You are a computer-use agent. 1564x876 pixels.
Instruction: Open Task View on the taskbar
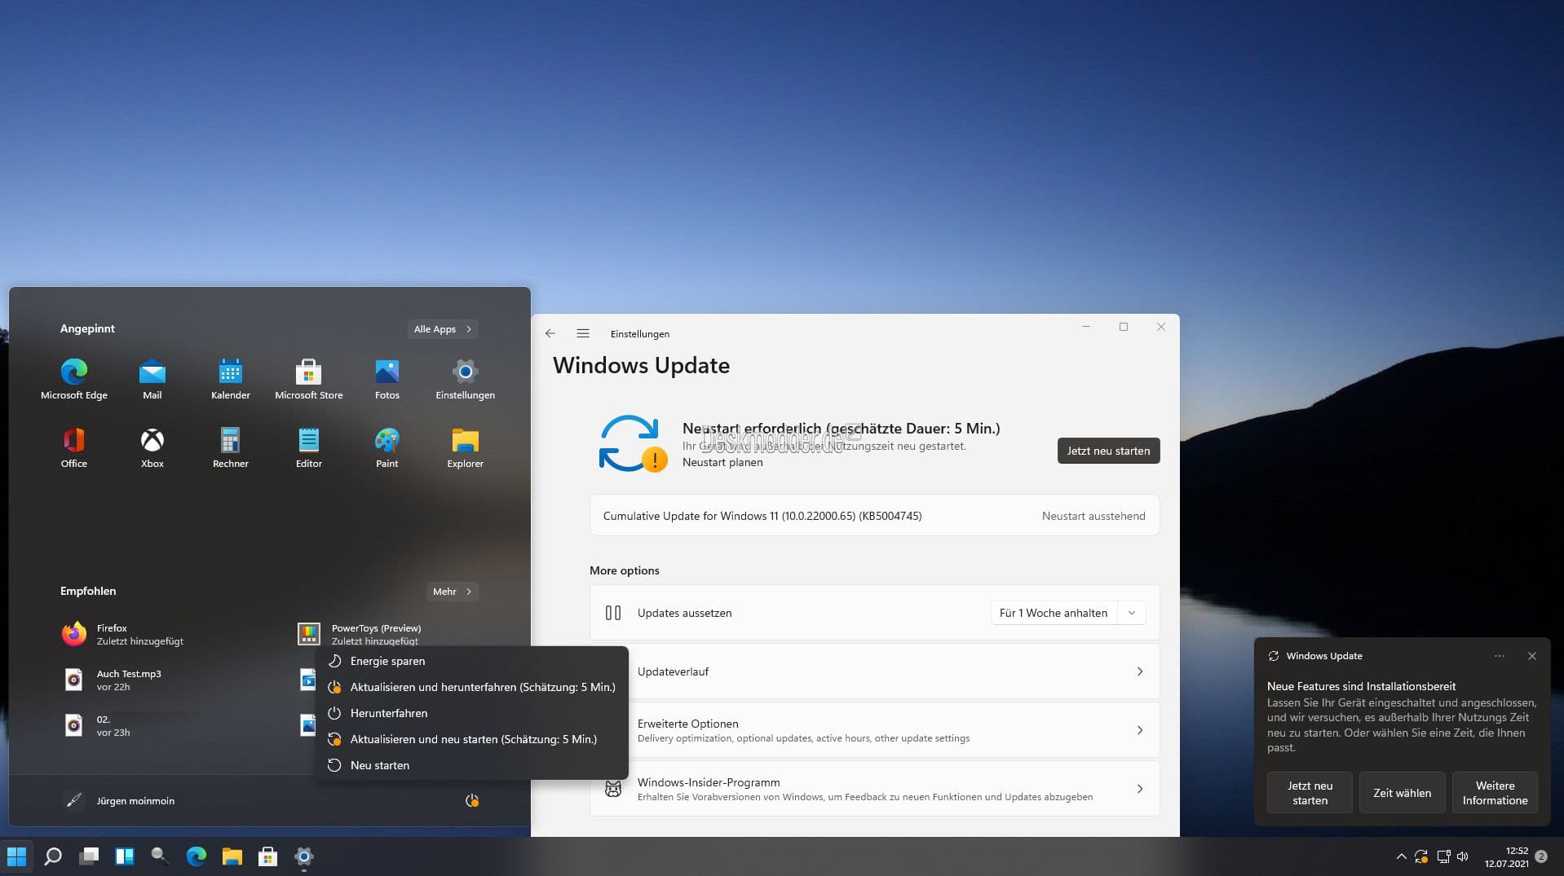click(89, 856)
